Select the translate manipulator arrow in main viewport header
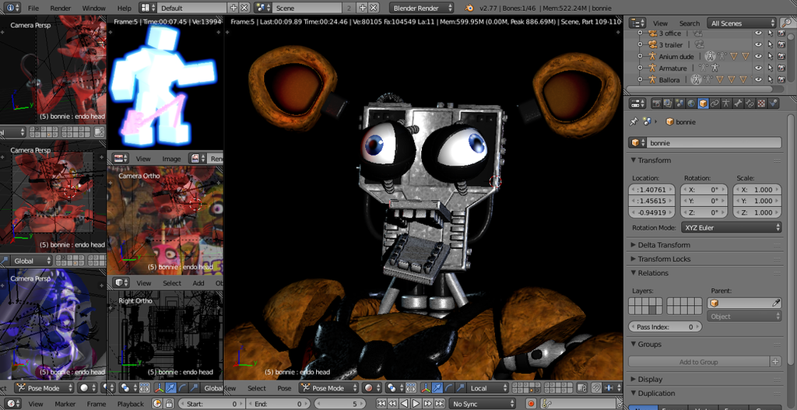This screenshot has height=410, width=797. 437,388
